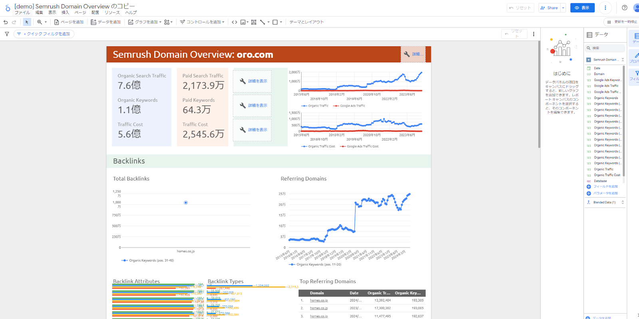
Task: Open the 表示 menu in menu bar
Action: pyautogui.click(x=52, y=12)
